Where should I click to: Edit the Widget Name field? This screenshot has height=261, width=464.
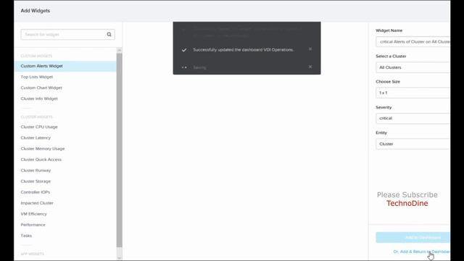tap(413, 42)
